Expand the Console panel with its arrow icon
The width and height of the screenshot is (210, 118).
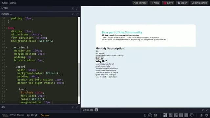click(207, 110)
